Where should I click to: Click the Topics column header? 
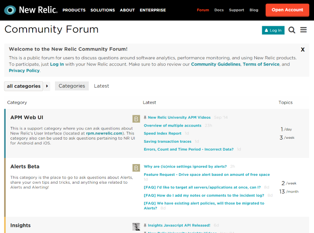click(285, 103)
